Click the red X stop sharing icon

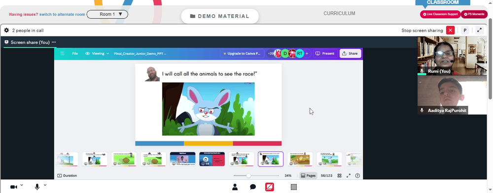pyautogui.click(x=451, y=31)
